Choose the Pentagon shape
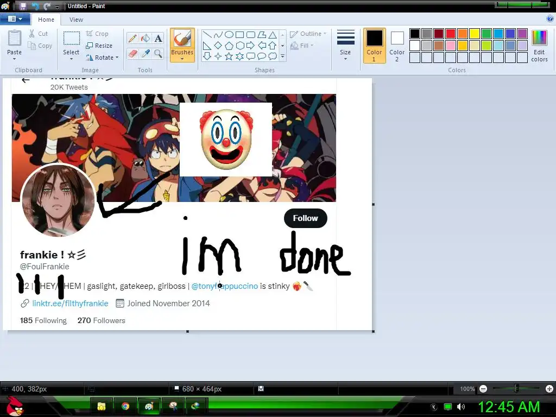This screenshot has height=417, width=556. point(229,46)
